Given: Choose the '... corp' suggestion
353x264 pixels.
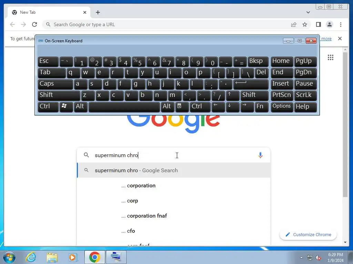Looking at the screenshot, I should (174, 201).
